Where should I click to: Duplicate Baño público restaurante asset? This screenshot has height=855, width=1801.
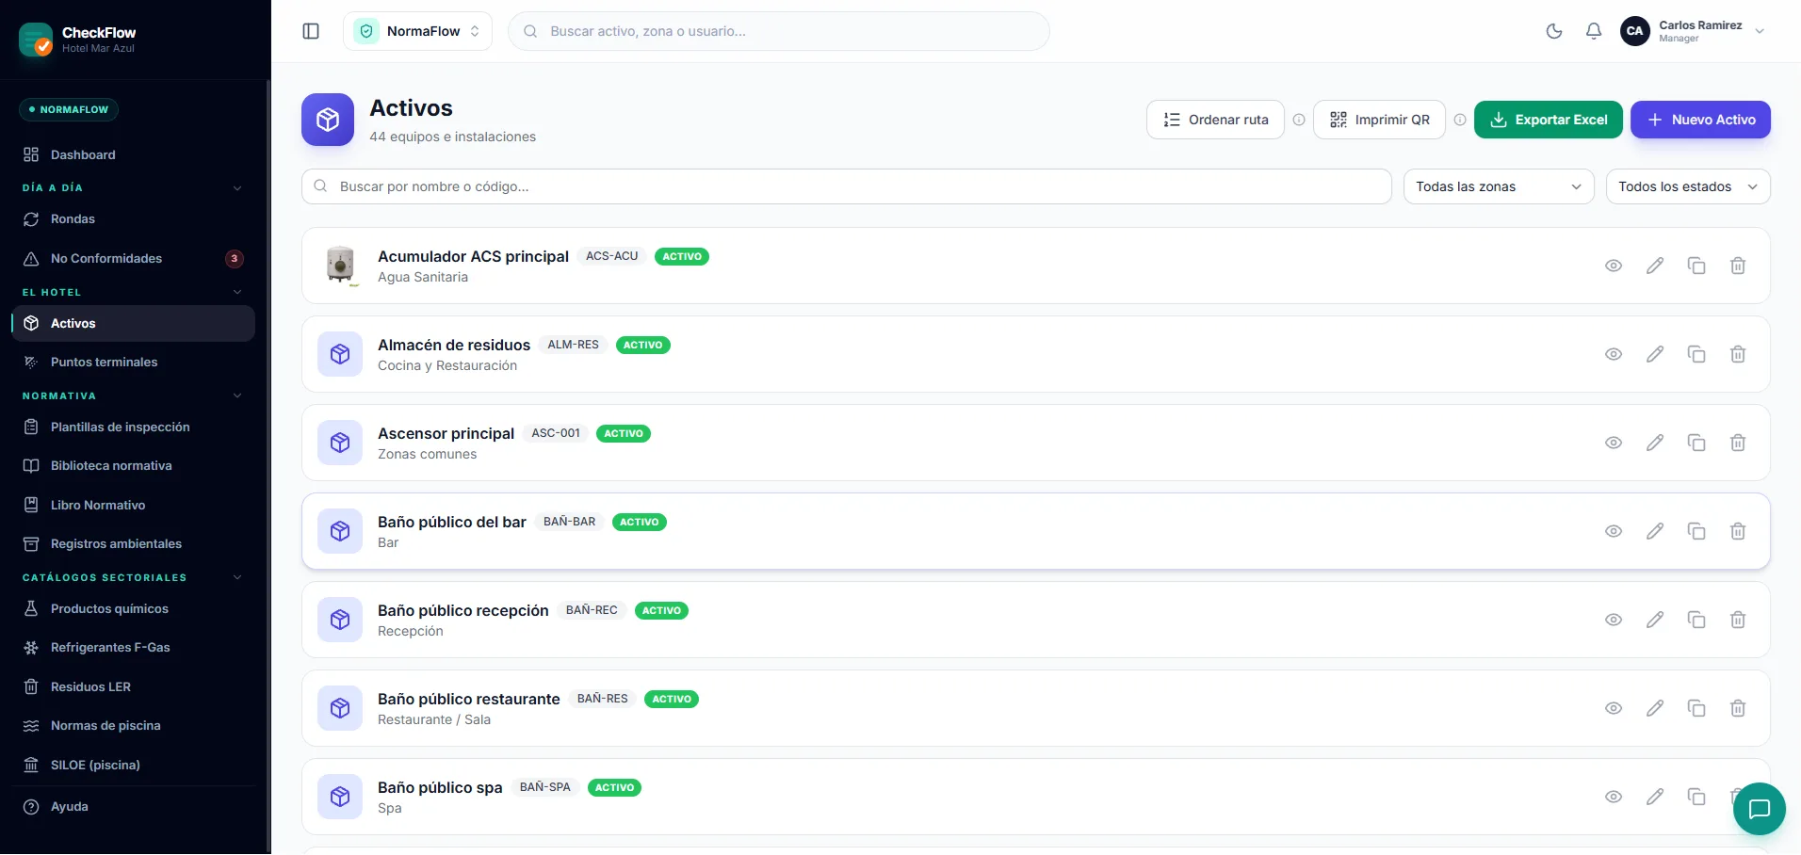tap(1696, 708)
